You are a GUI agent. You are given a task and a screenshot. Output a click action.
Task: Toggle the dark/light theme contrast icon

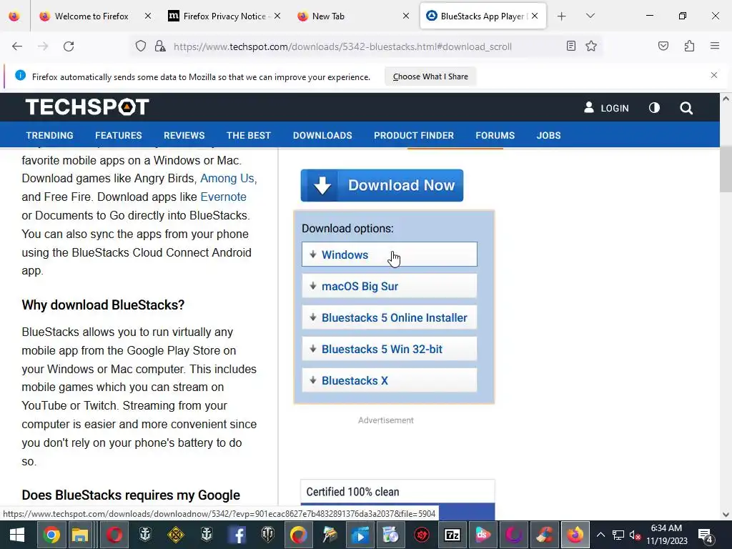[x=654, y=108]
